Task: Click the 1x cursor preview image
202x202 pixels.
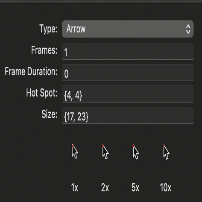Action: [75, 152]
